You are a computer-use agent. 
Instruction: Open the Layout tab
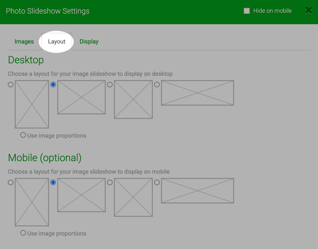57,42
